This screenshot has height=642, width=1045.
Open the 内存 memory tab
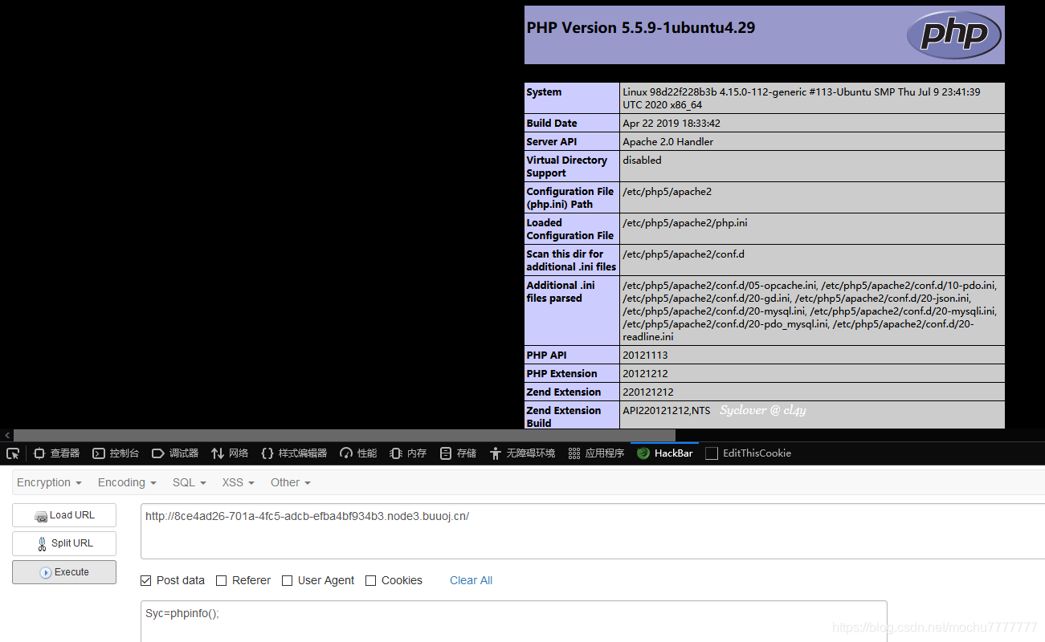click(408, 453)
